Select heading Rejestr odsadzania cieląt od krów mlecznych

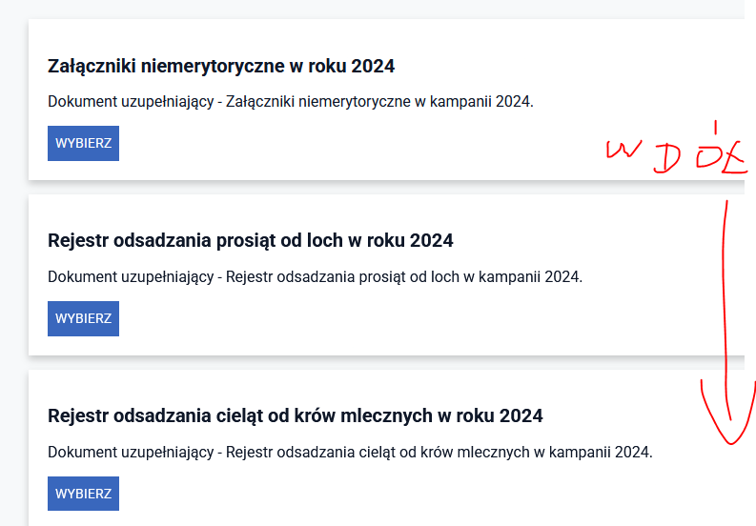click(x=296, y=416)
